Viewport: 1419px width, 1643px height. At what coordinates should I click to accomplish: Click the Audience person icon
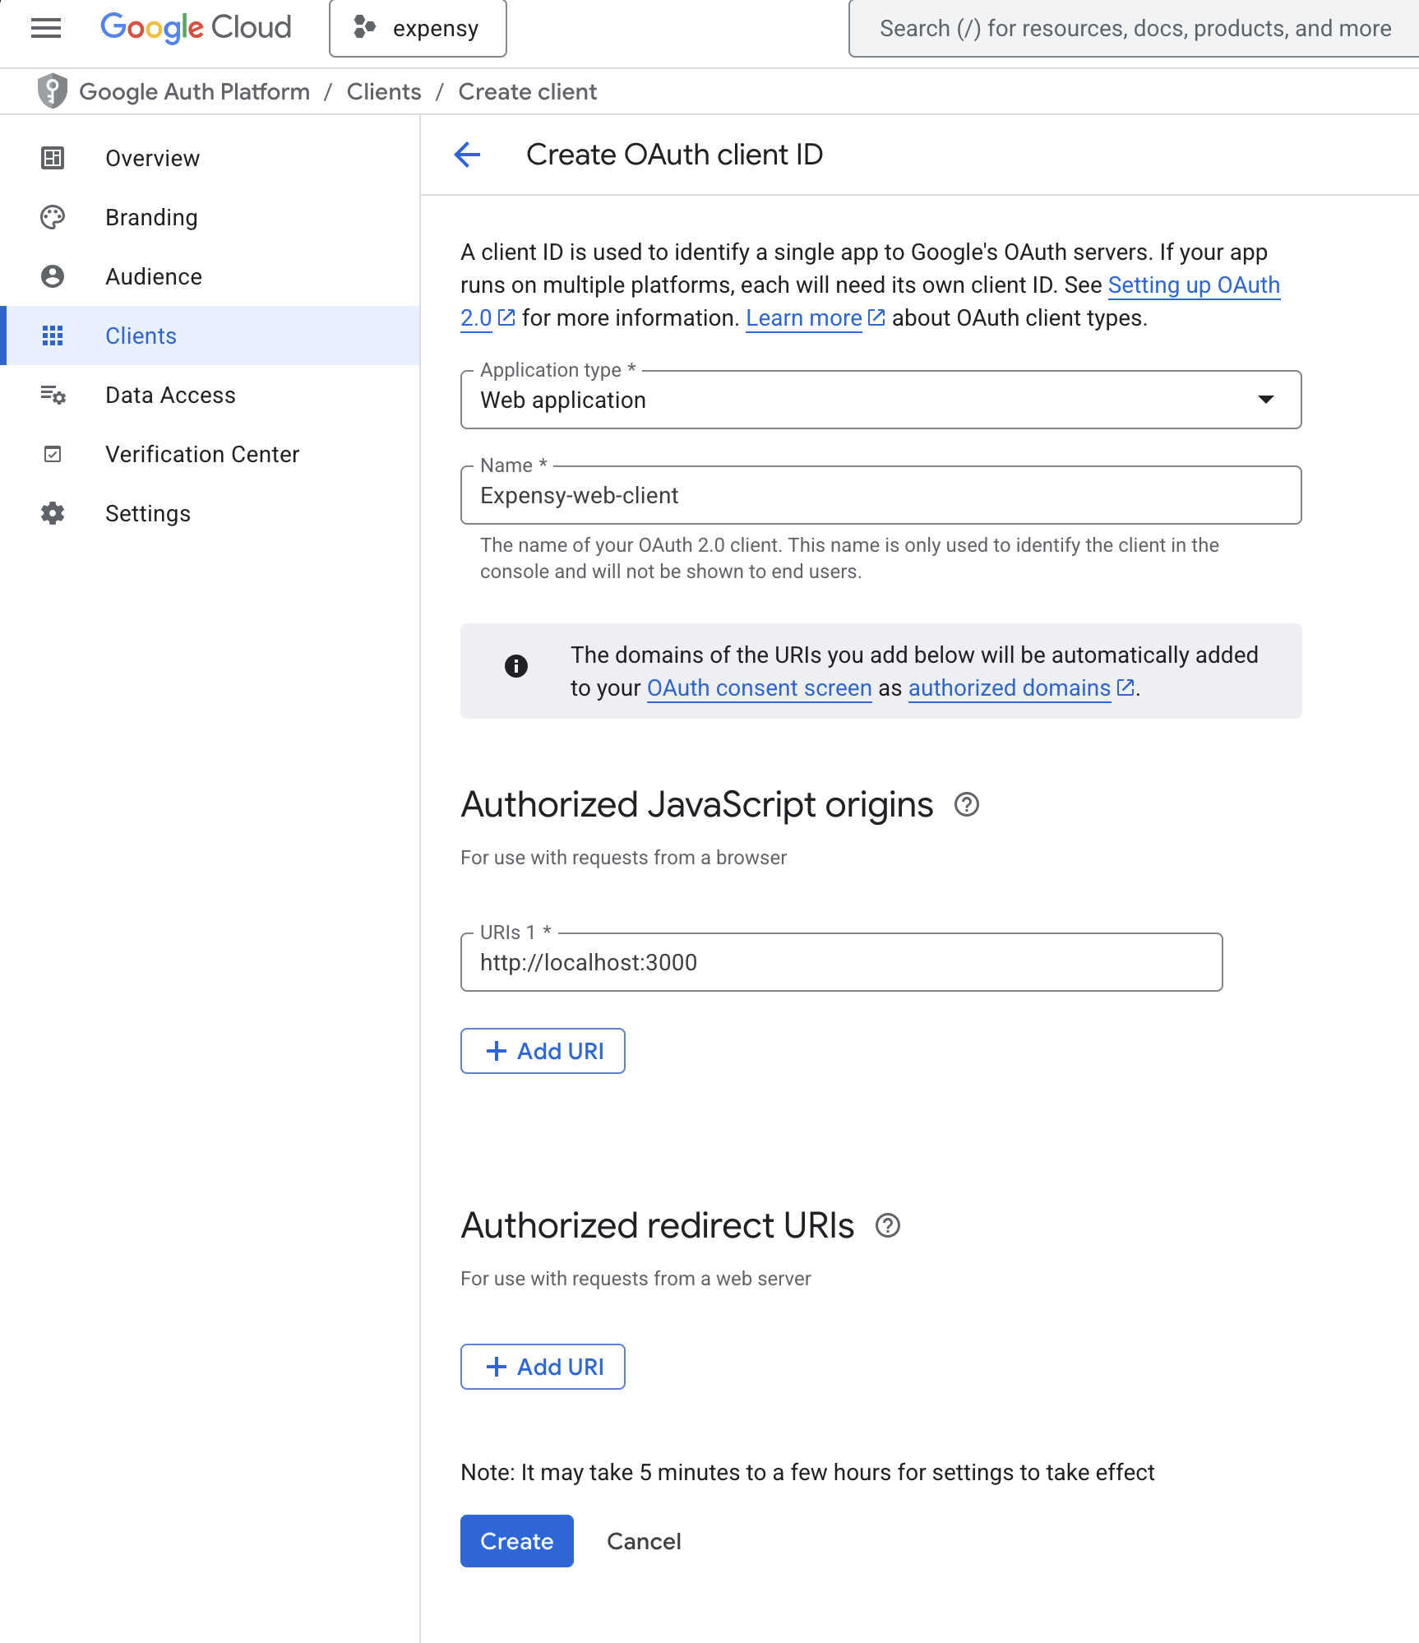point(52,276)
